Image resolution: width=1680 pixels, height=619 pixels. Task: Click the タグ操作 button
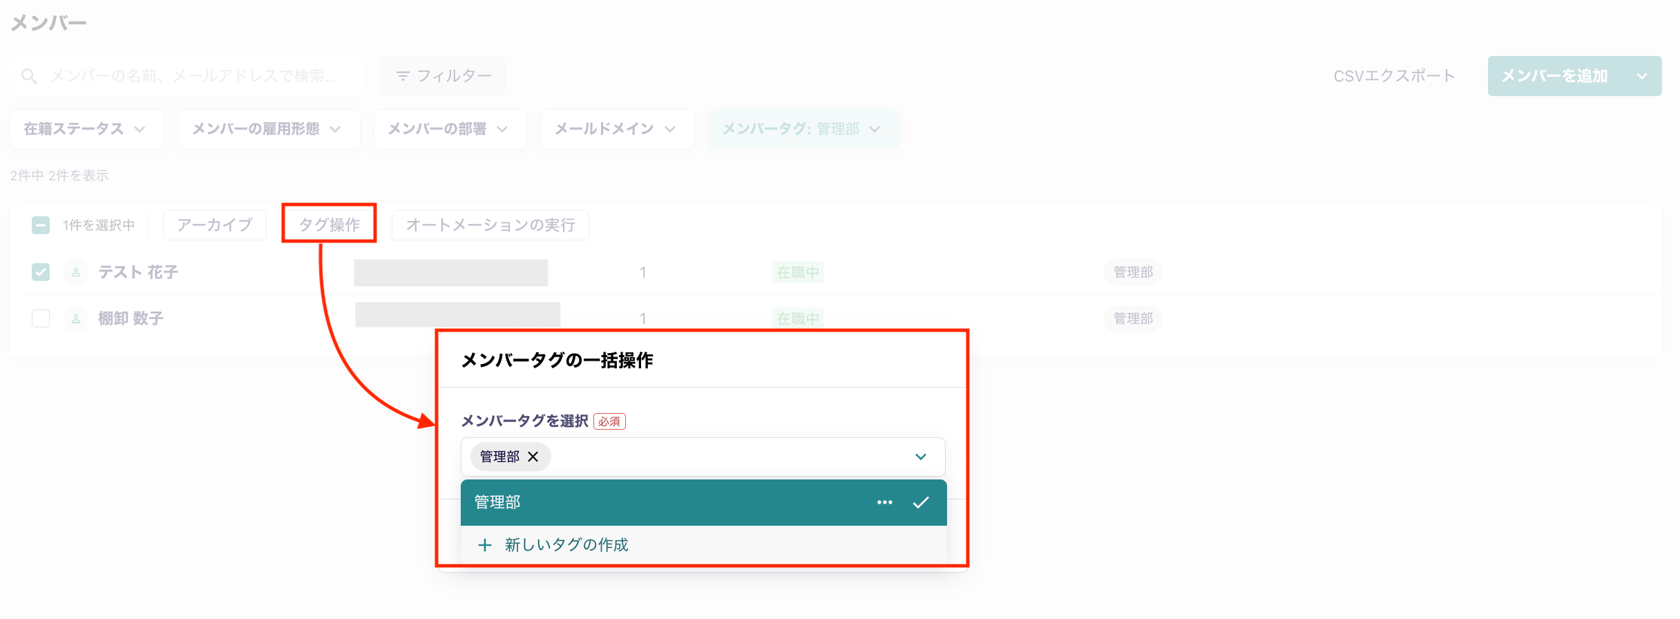tap(329, 225)
